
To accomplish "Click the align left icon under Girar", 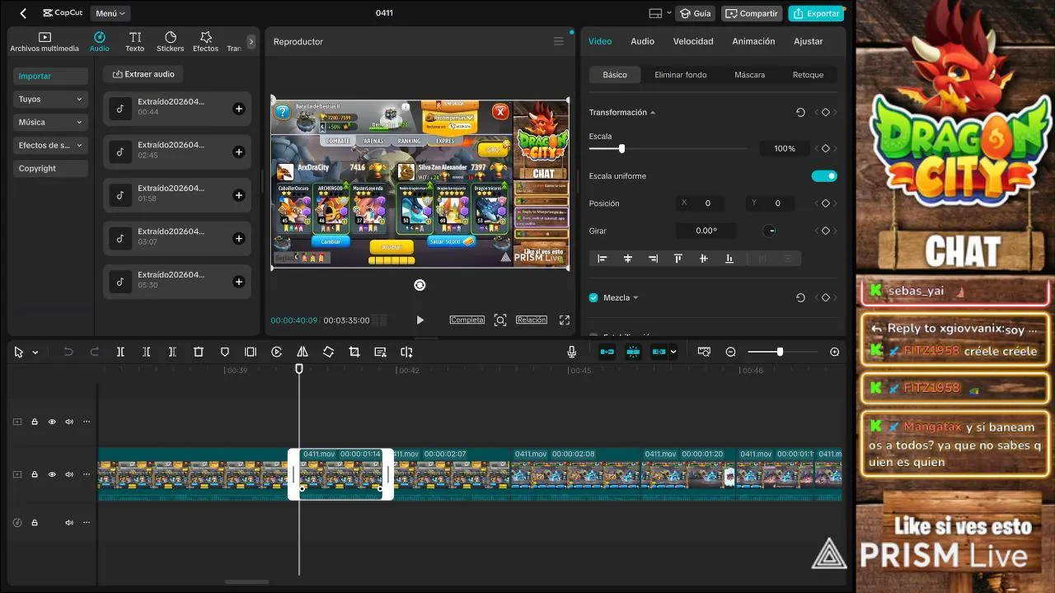I will tap(603, 259).
